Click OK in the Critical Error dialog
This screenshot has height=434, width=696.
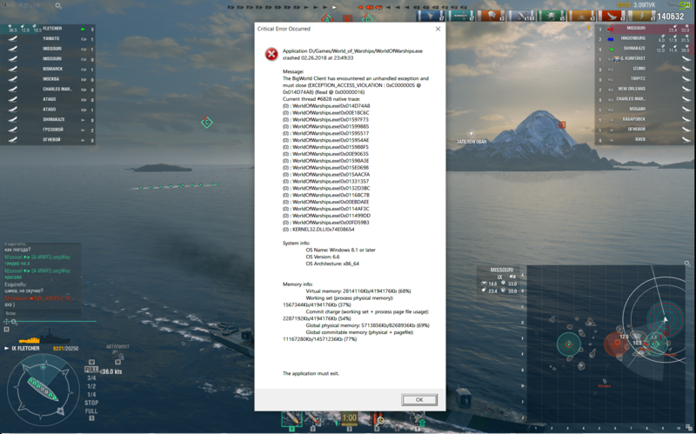(x=419, y=399)
